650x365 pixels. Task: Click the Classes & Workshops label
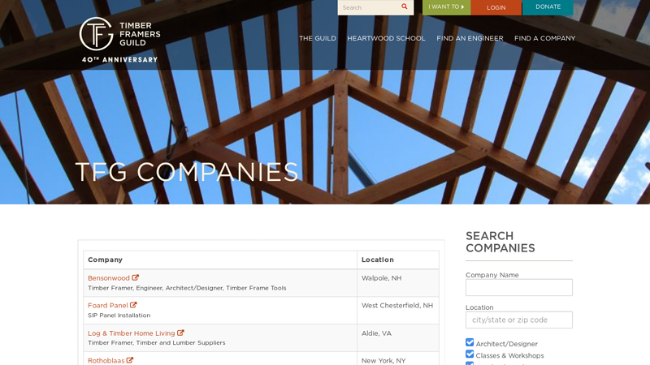tap(510, 355)
